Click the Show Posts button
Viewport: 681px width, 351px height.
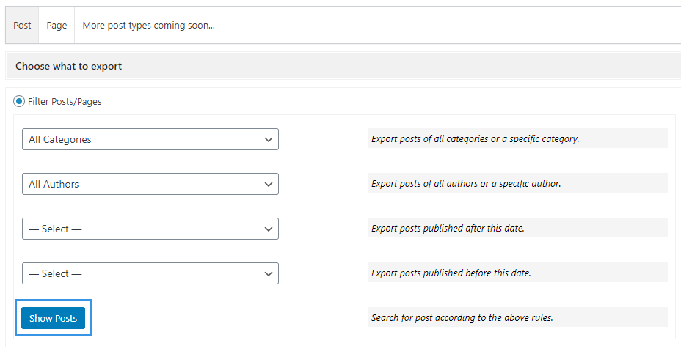(x=53, y=318)
